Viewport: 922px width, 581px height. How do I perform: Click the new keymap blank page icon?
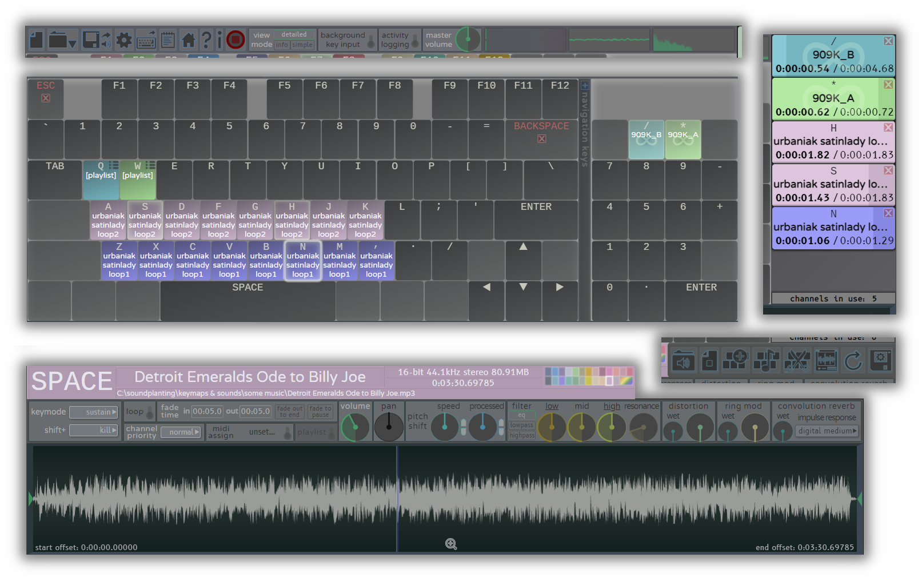[37, 39]
